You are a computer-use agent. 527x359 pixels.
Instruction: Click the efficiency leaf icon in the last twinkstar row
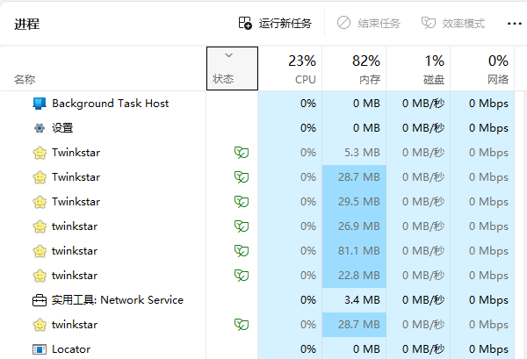pyautogui.click(x=241, y=325)
